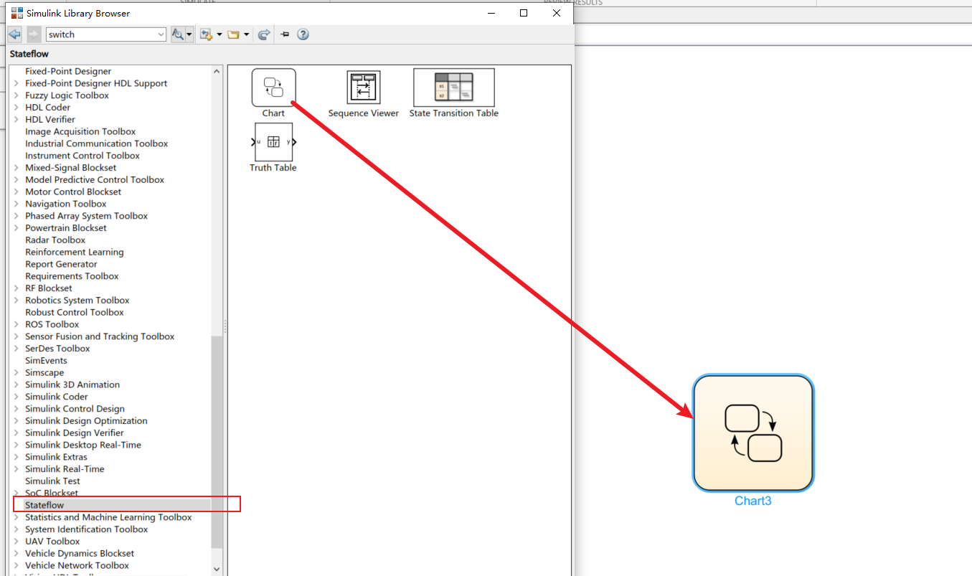Select Stateflow in library tree
Viewport: 972px width, 576px height.
tap(44, 505)
